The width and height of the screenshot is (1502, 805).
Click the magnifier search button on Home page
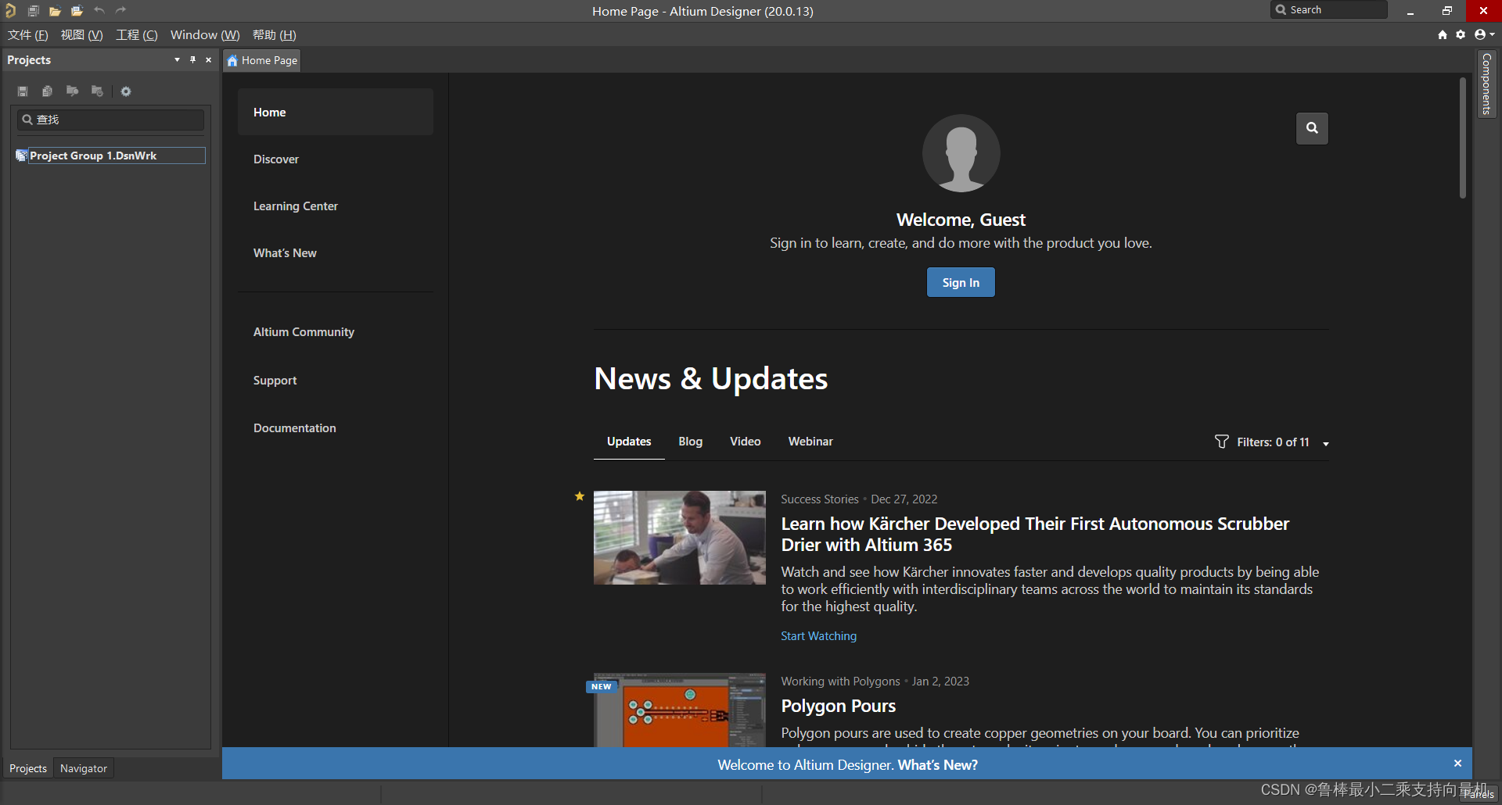click(x=1312, y=128)
